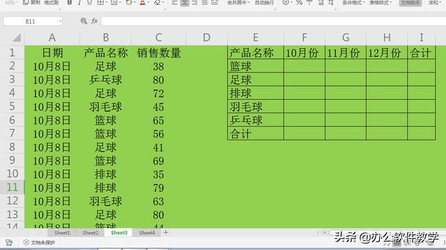Click the copy (复制) button
The width and height of the screenshot is (446, 250).
click(31, 3)
